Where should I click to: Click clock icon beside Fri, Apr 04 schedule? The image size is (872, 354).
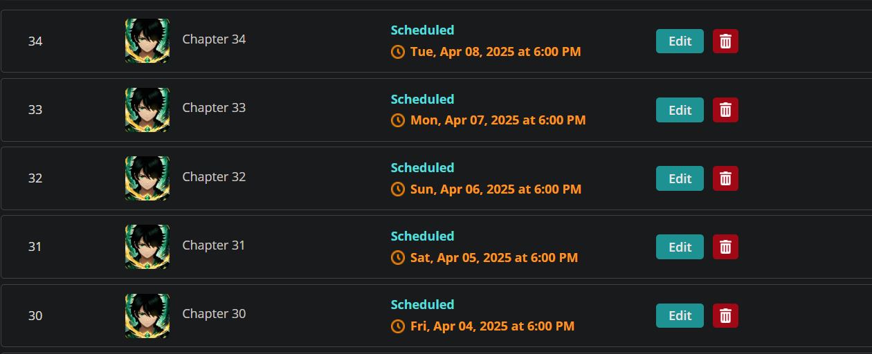pyautogui.click(x=398, y=326)
